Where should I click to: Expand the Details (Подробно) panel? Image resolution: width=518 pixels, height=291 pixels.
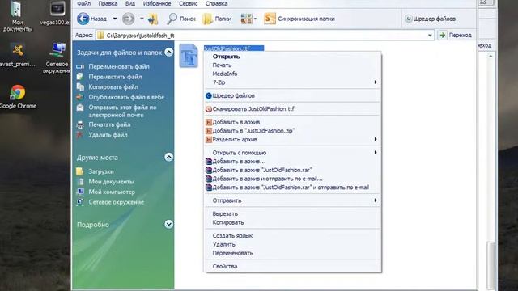169,225
